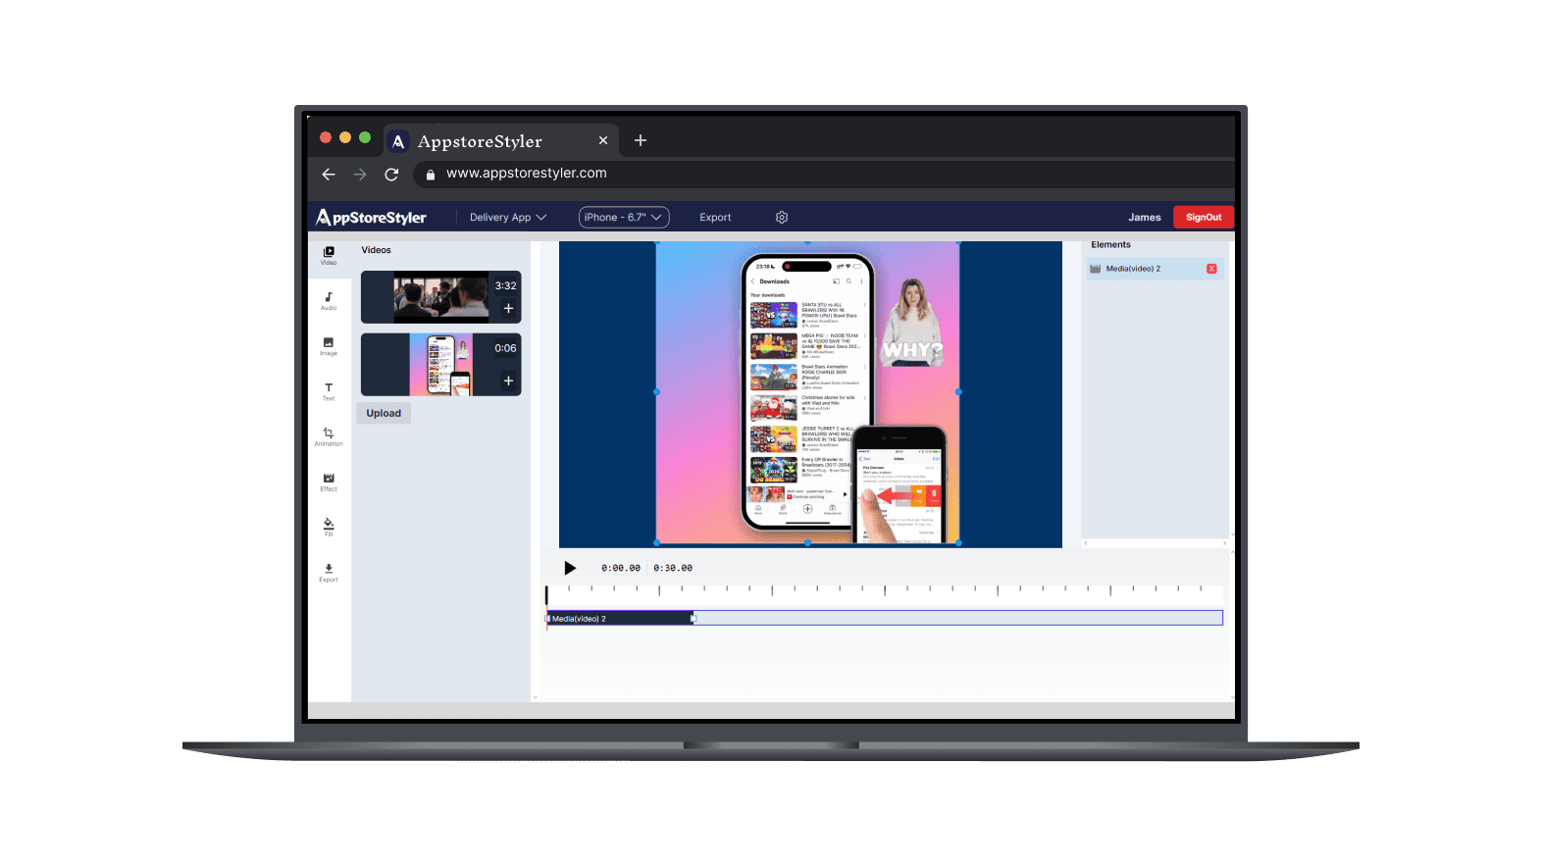Open the Video sidebar panel
Screen dimensions: 1542x866
pyautogui.click(x=329, y=255)
